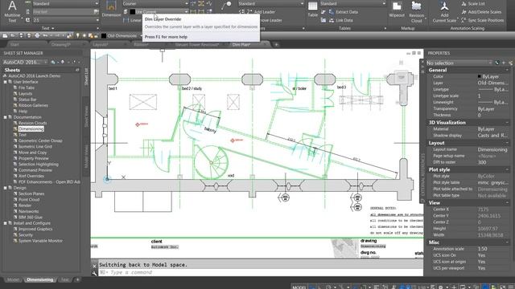Expand the Text panel
This screenshot has height=289, width=515.
coord(48,28)
